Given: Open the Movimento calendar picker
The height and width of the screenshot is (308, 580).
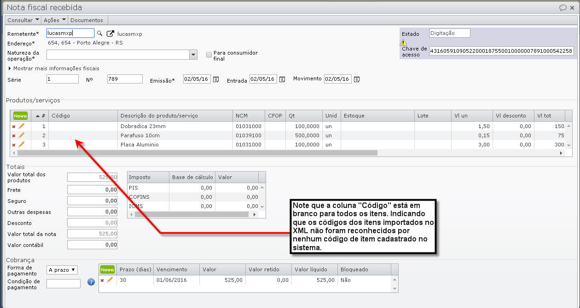Looking at the screenshot, I should pyautogui.click(x=357, y=78).
